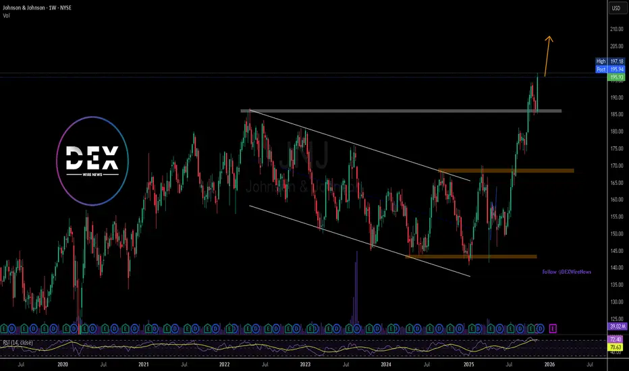Screen dimensions: 629x371
Task: Click the 2025 time axis label
Action: [x=468, y=364]
